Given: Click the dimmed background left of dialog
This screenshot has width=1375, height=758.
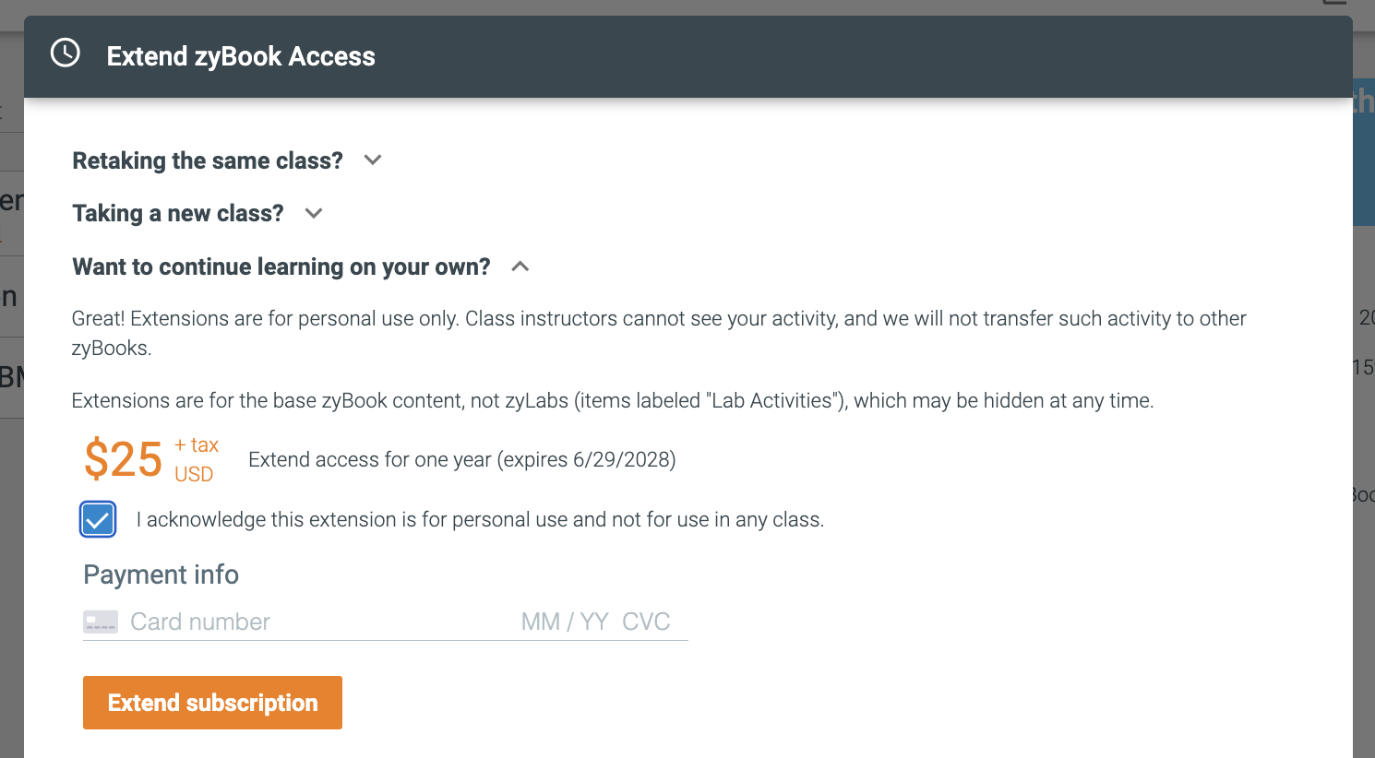Looking at the screenshot, I should point(11,553).
